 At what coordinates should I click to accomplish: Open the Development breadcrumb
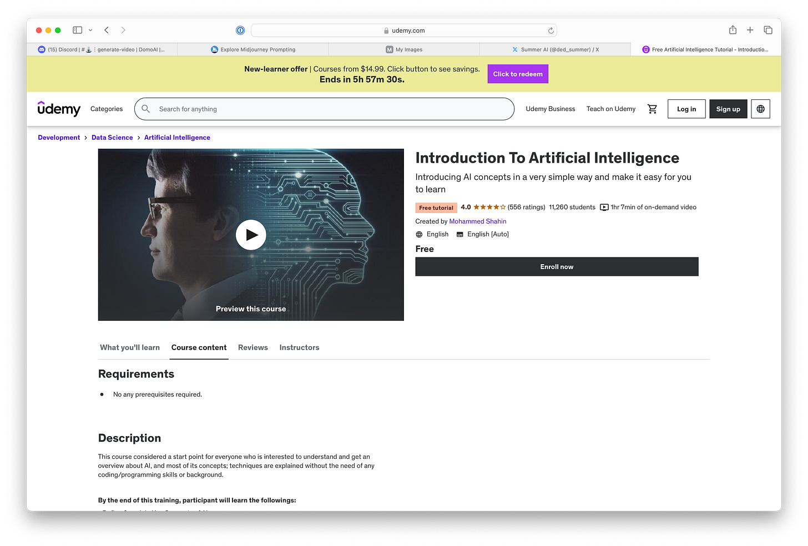(x=59, y=138)
